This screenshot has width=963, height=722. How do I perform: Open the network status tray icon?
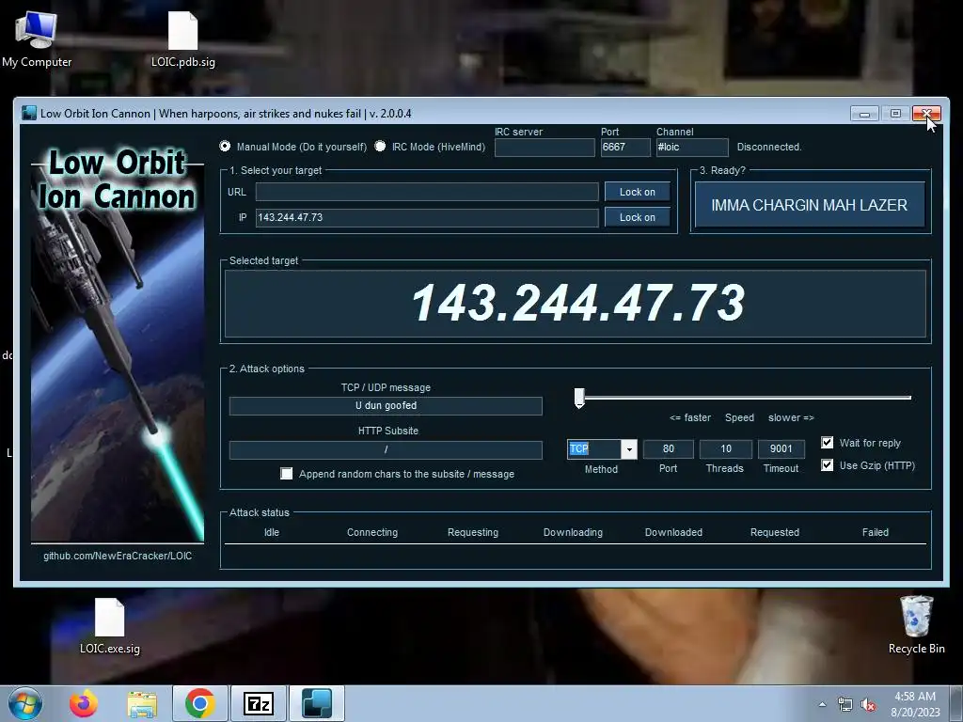coord(845,705)
